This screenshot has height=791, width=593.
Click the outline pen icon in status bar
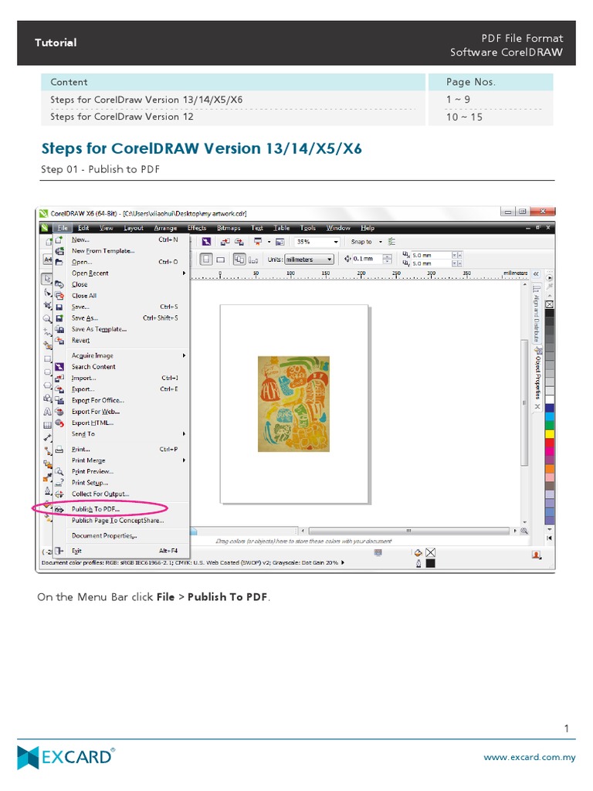[x=418, y=563]
